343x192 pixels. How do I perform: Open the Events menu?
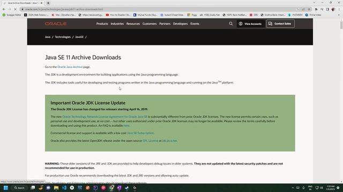(195, 23)
